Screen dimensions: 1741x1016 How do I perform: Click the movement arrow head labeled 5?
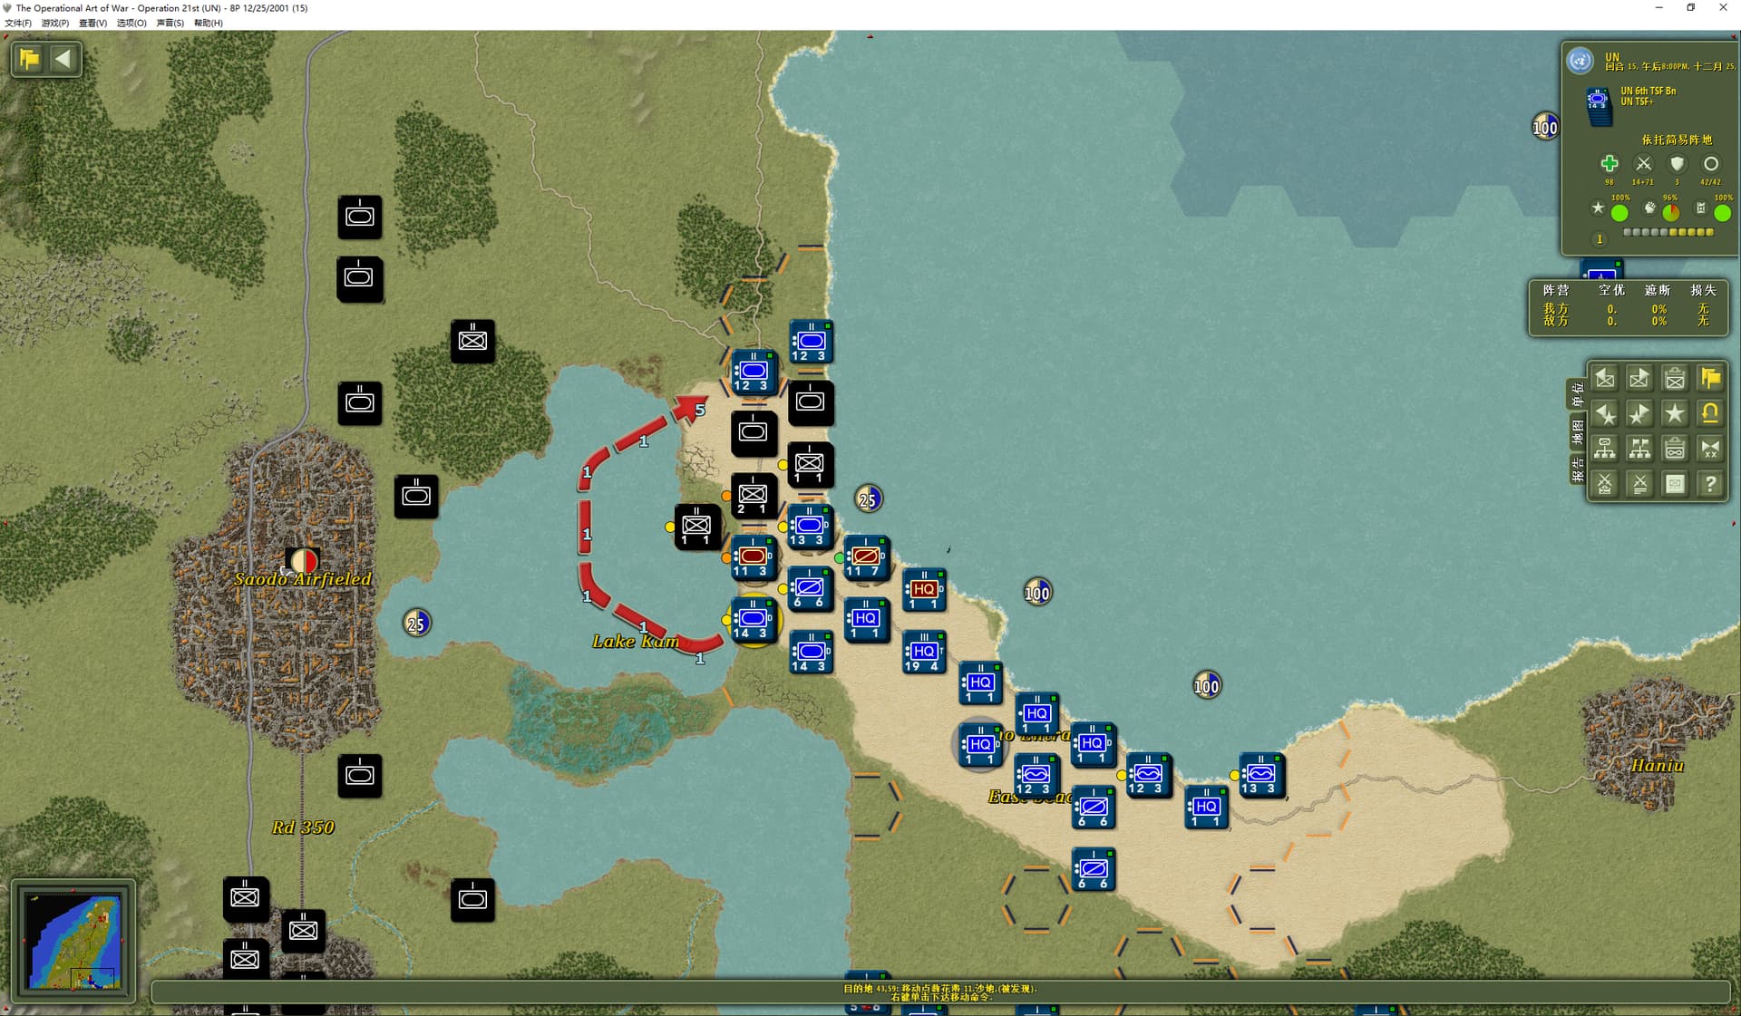coord(691,408)
